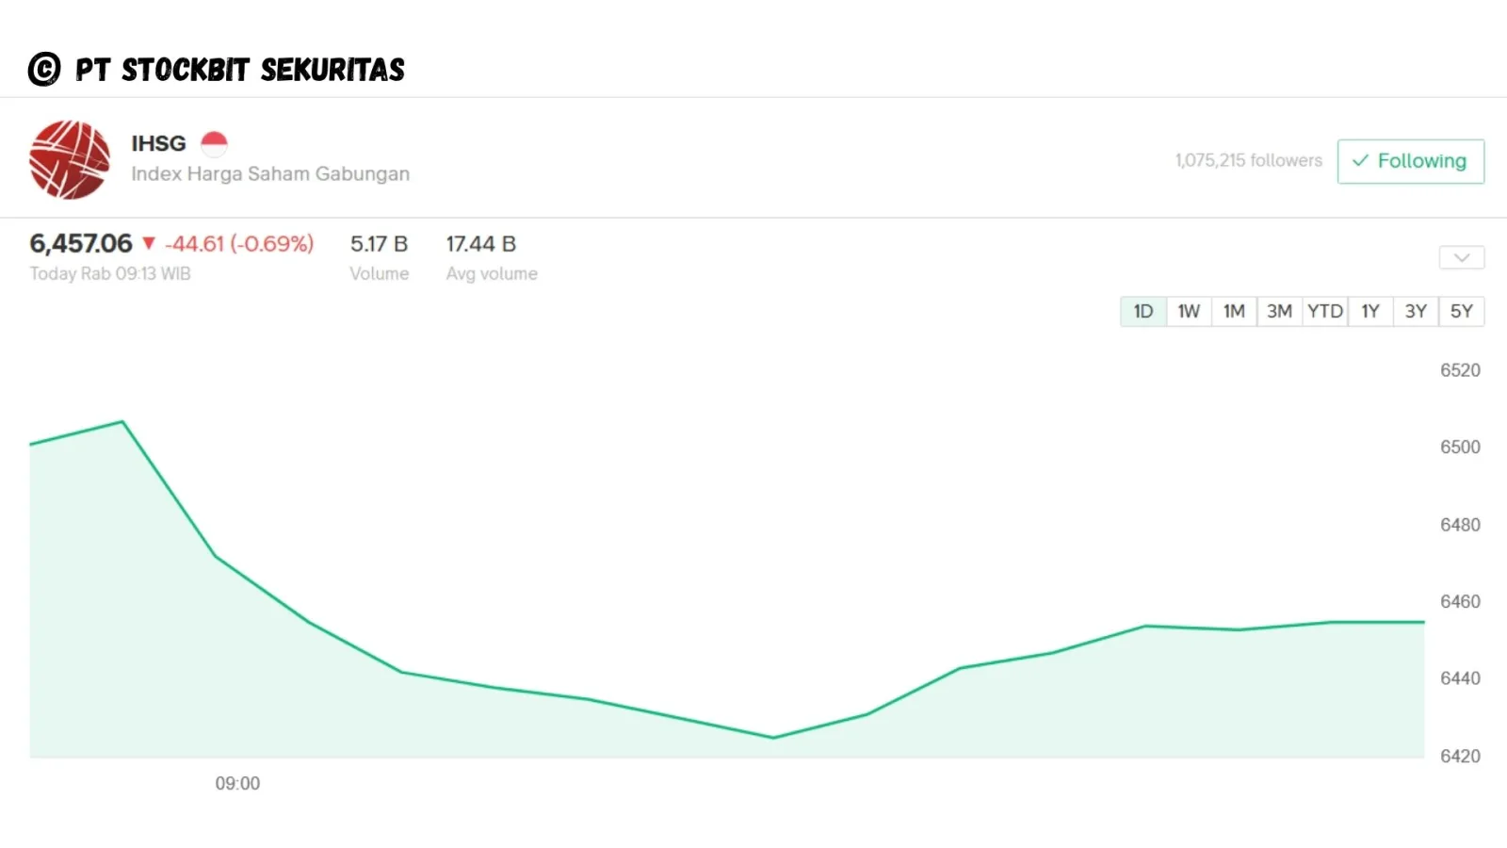The image size is (1507, 848).
Task: Select the 1D range tab
Action: point(1143,311)
